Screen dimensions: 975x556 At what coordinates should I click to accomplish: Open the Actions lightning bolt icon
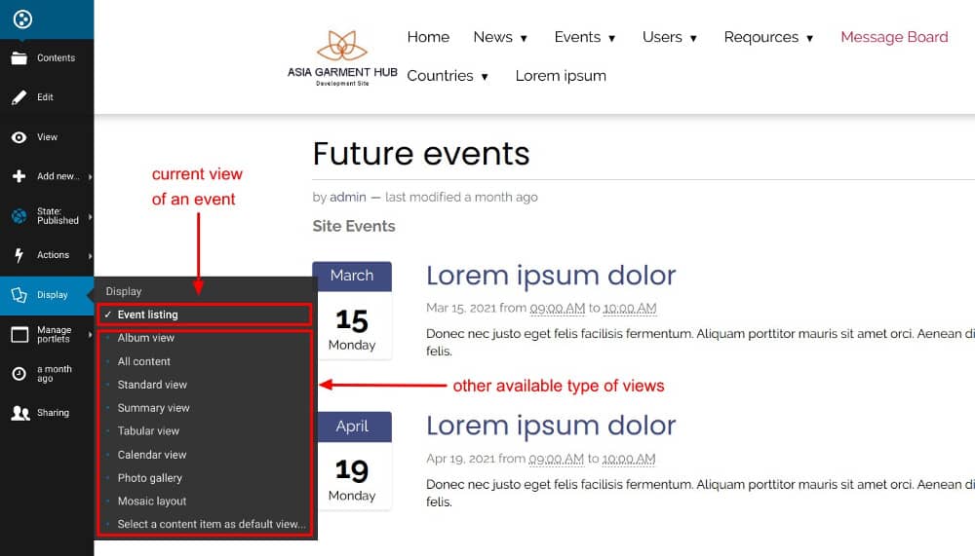click(19, 255)
